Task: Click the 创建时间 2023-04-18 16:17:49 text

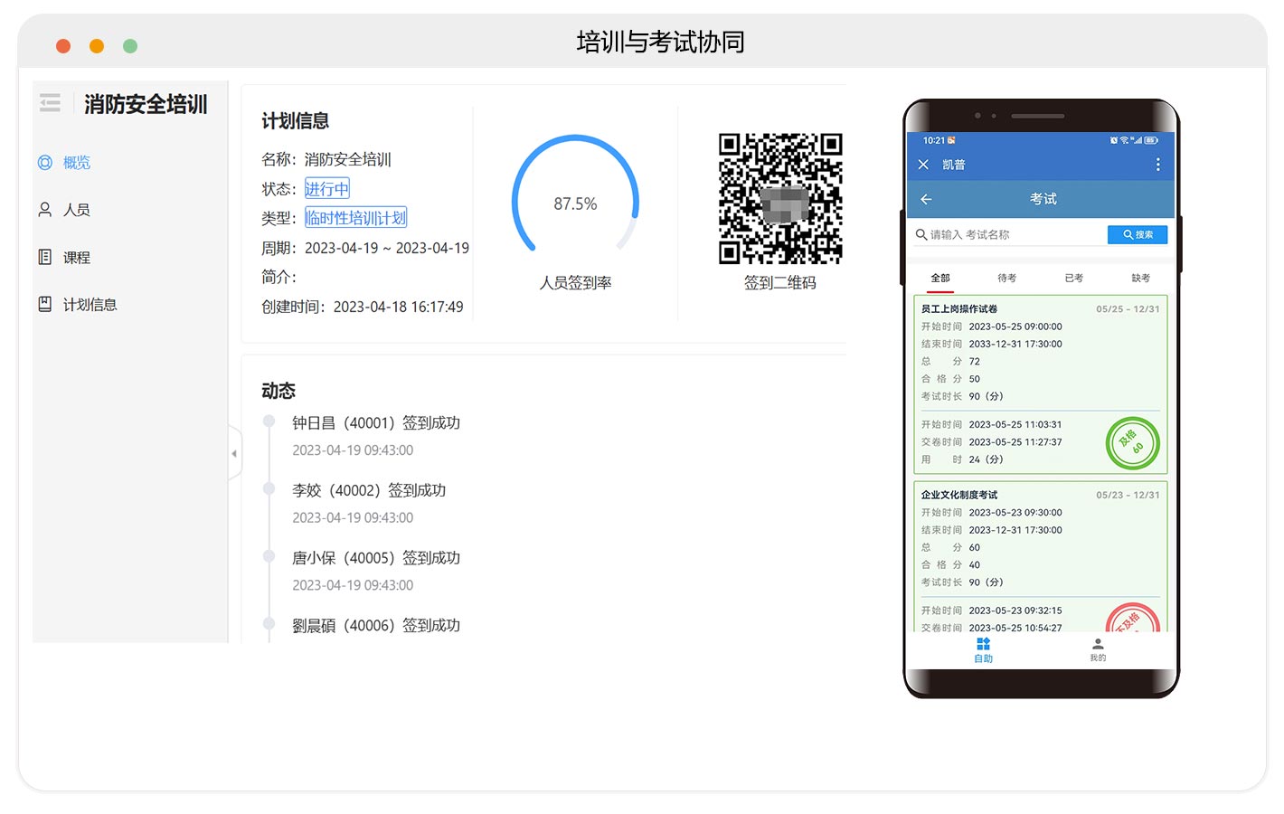Action: pos(363,307)
